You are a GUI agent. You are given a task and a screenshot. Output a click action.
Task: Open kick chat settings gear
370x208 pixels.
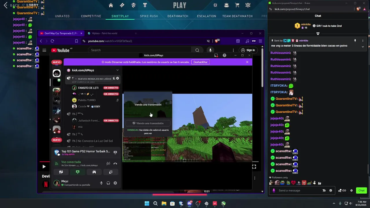tap(351, 190)
